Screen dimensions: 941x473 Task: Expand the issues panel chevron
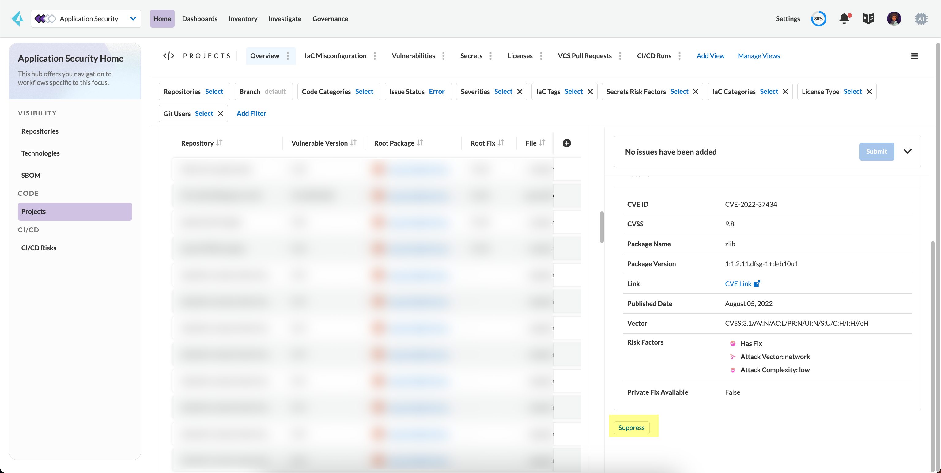click(908, 152)
